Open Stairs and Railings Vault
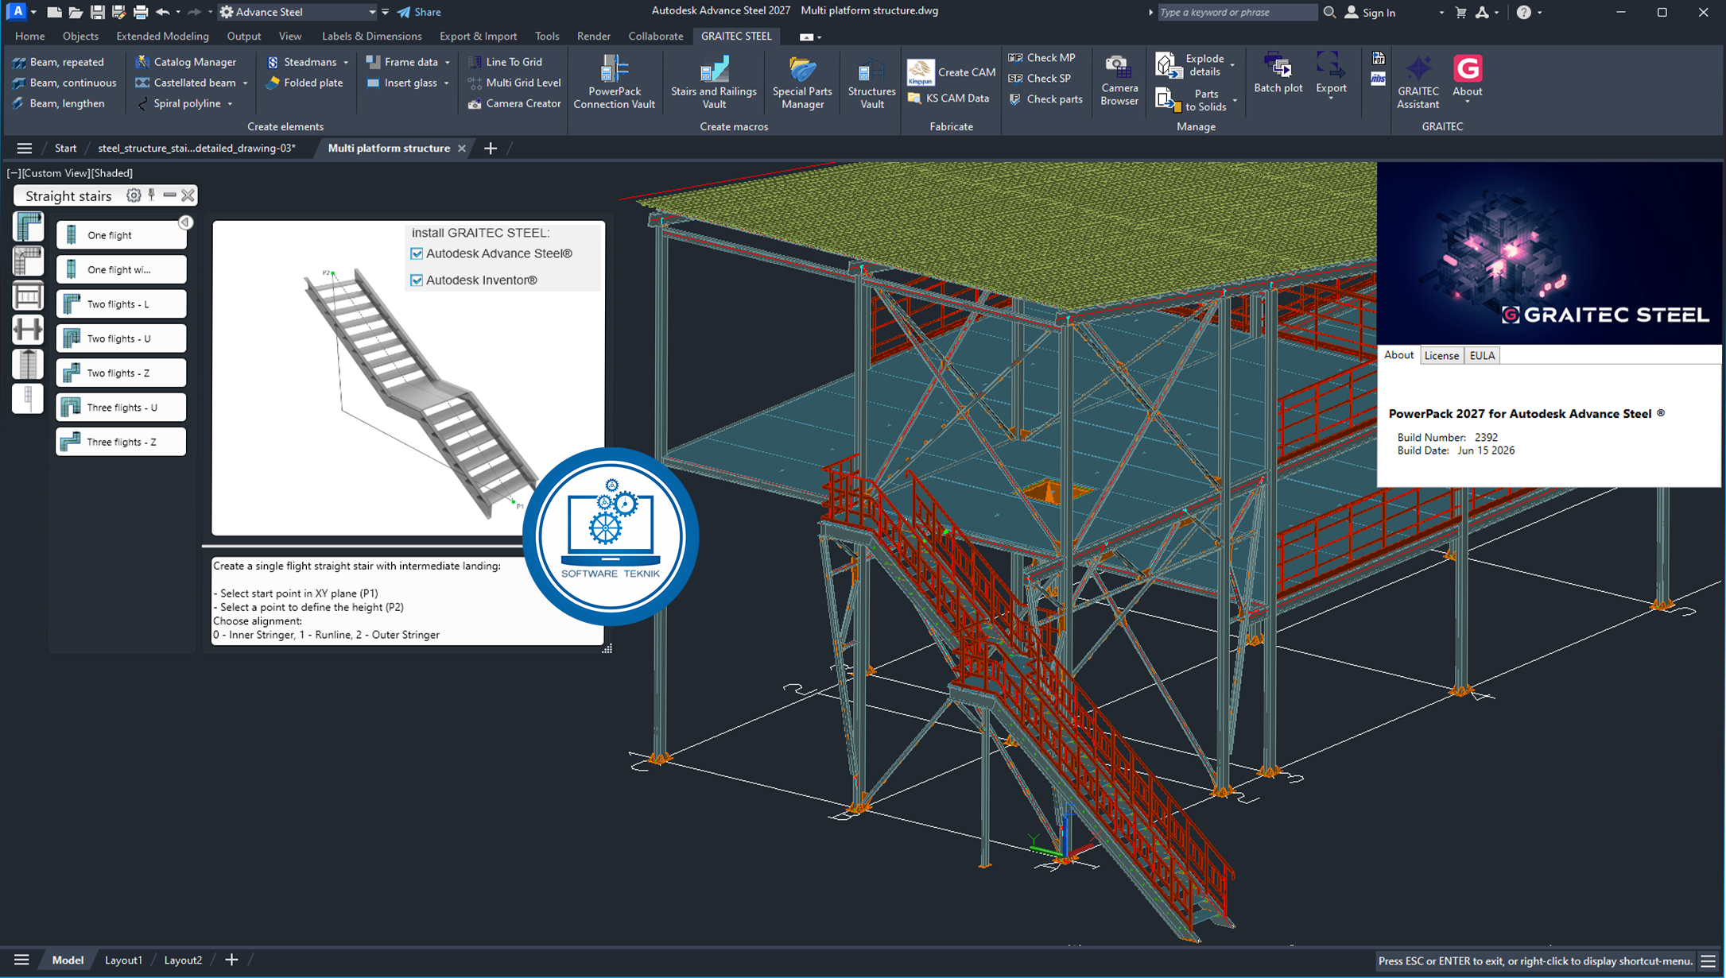This screenshot has width=1726, height=978. [714, 82]
